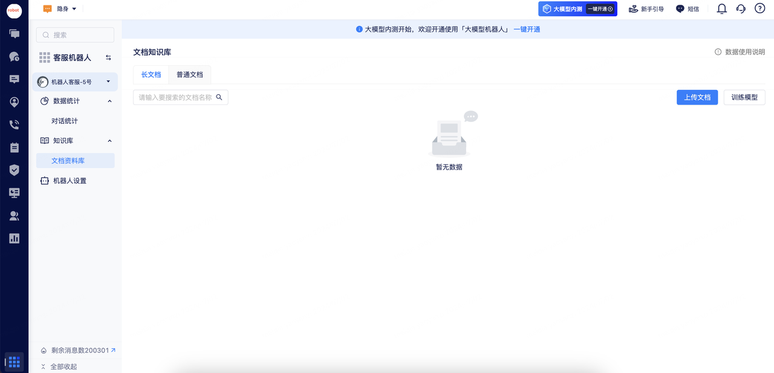
Task: Click the 上传文档 button
Action: pyautogui.click(x=697, y=97)
